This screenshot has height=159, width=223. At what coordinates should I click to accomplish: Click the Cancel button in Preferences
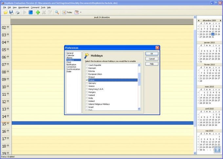pyautogui.click(x=152, y=59)
